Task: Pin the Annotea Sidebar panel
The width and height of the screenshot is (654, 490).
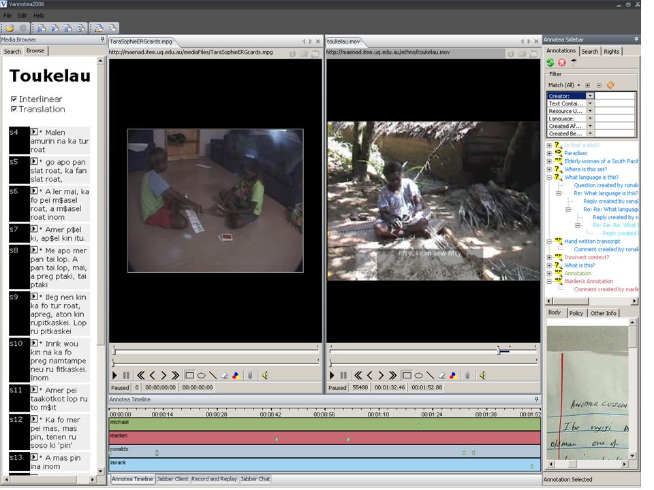Action: 636,39
